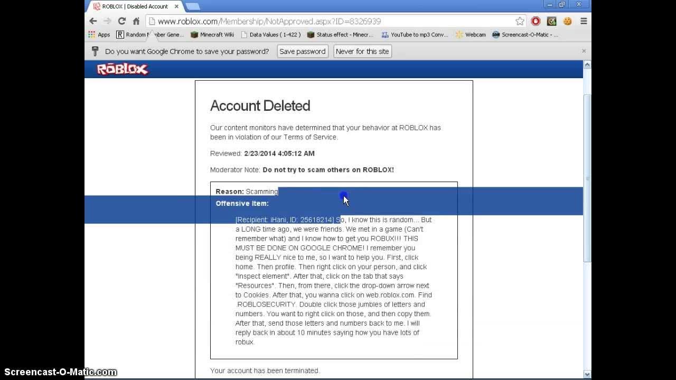Open the Webcam bookmark

pyautogui.click(x=471, y=35)
